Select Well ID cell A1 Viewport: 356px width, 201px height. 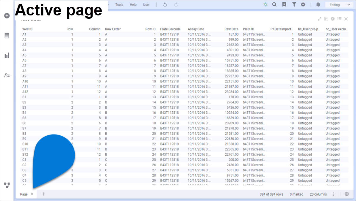(x=24, y=34)
